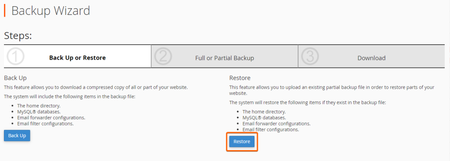Screen dimensions: 450x161
Task: Click Email filter configurations under Back Up
Action: pos(45,124)
